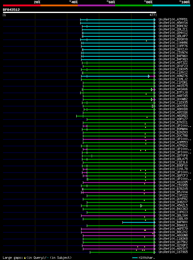Select the UniRef100_C0HHM6 label
This screenshot has width=193, height=260.
pyautogui.click(x=173, y=43)
